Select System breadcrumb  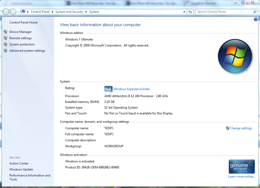(94, 12)
